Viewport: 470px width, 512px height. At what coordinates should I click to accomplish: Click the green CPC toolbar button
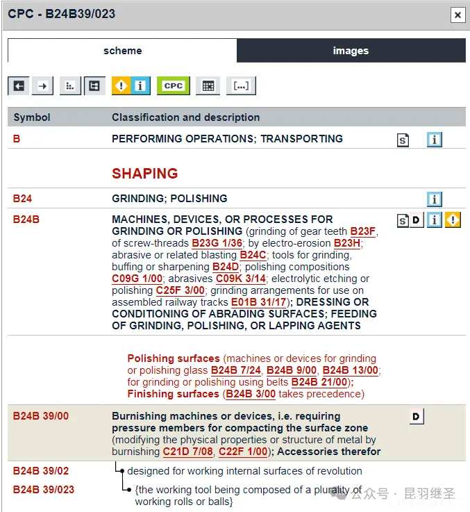pyautogui.click(x=173, y=85)
